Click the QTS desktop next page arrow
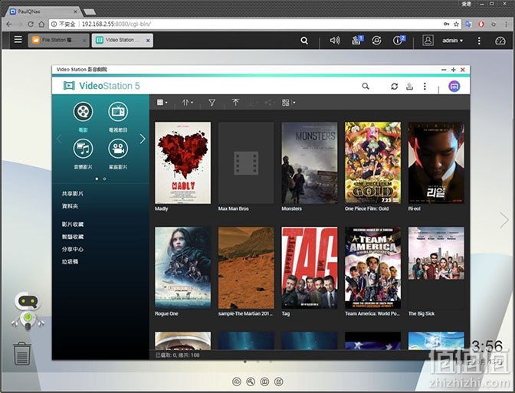Viewport: 515px width, 393px height. point(504,220)
